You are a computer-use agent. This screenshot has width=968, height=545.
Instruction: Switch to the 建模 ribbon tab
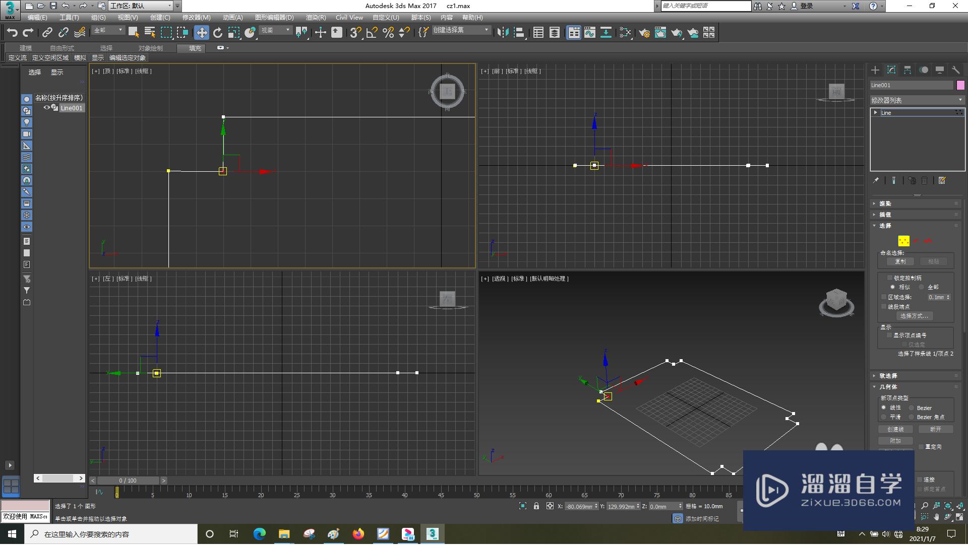tap(26, 48)
